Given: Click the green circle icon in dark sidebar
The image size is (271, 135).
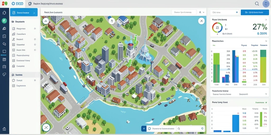Looking at the screenshot, I should click(x=4, y=21).
